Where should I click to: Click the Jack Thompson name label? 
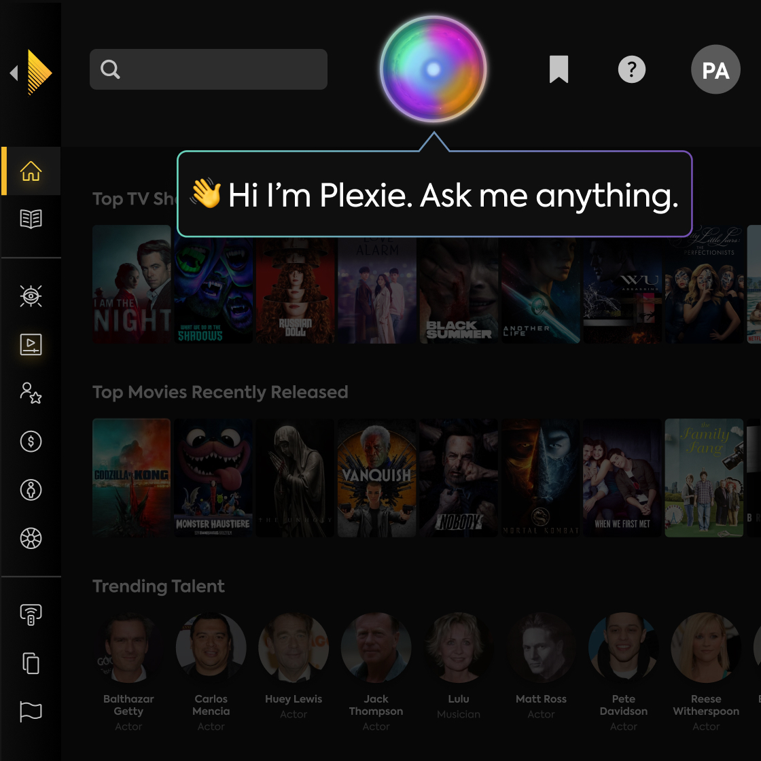(376, 705)
